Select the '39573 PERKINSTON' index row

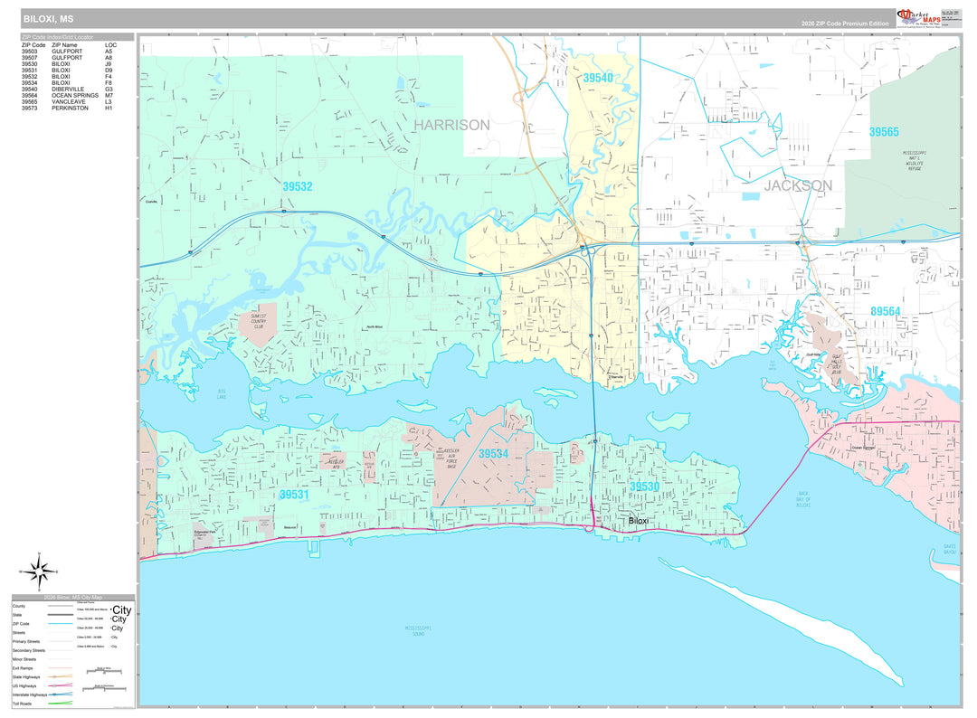pos(67,108)
